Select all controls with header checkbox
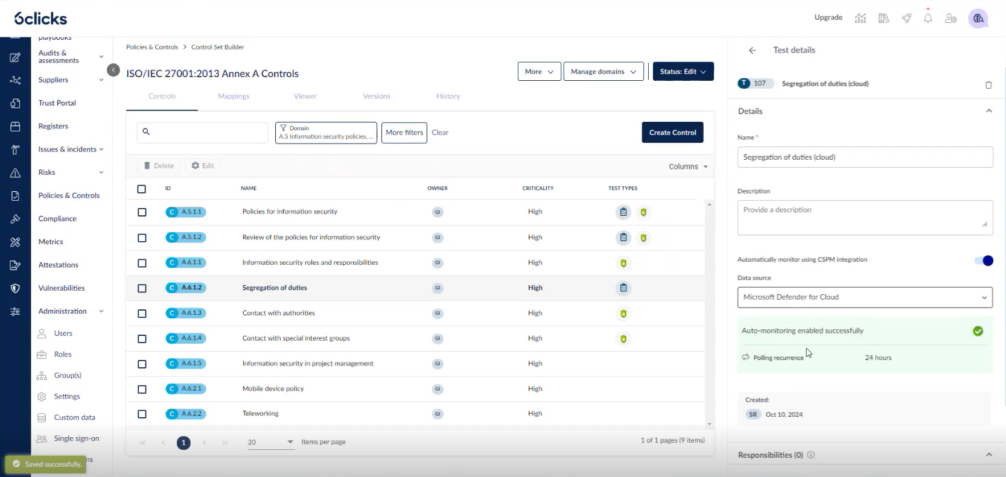1006x477 pixels. point(142,189)
